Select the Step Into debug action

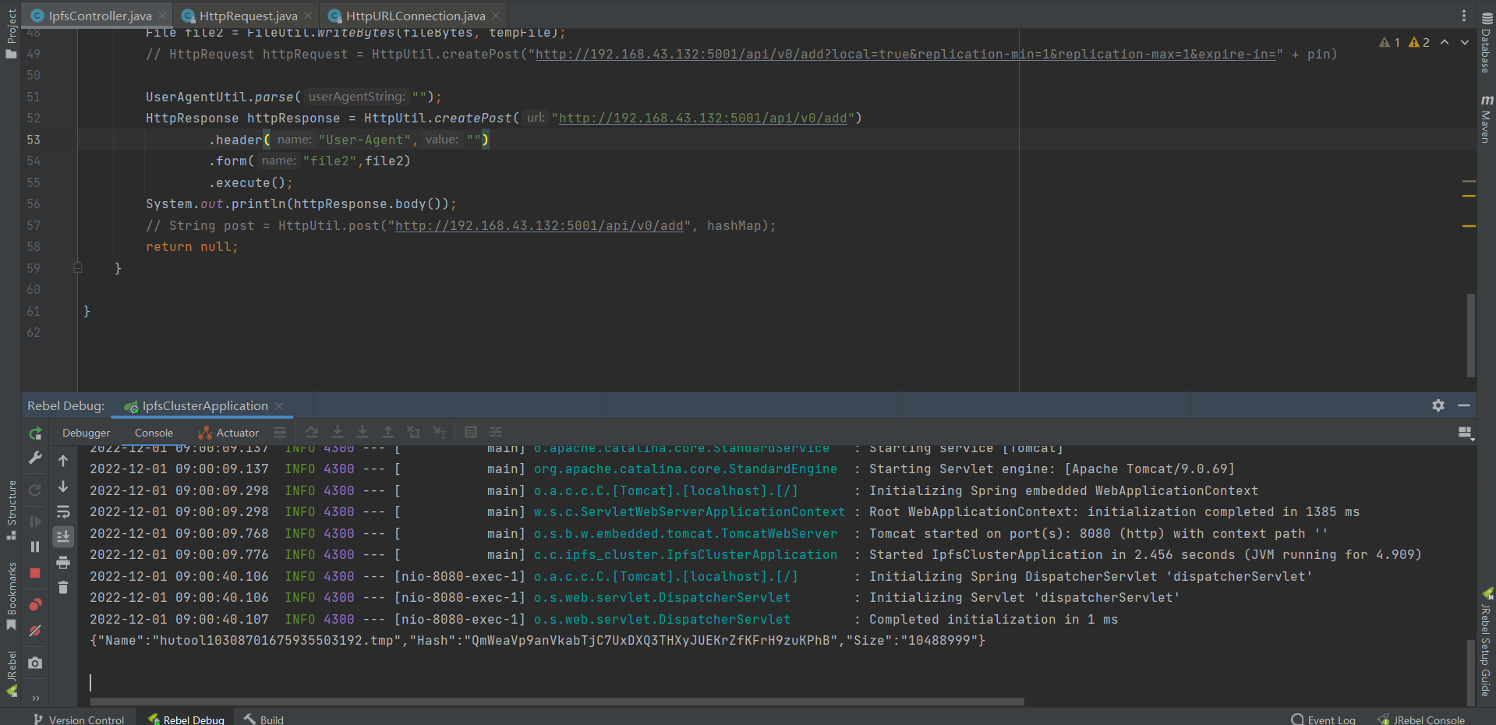[x=338, y=432]
